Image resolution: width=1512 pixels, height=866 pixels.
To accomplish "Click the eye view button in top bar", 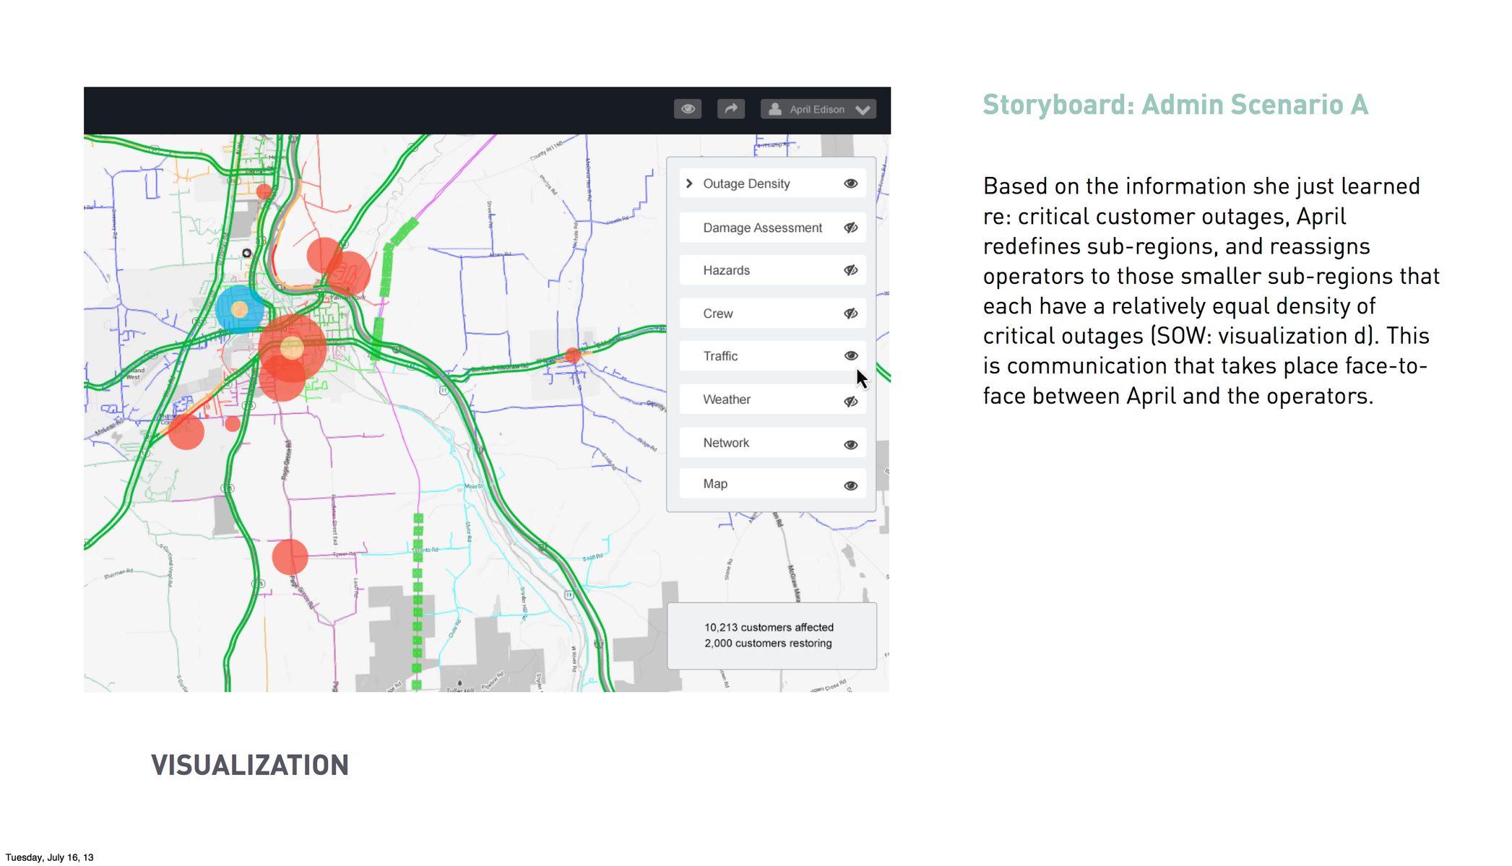I will (x=687, y=109).
